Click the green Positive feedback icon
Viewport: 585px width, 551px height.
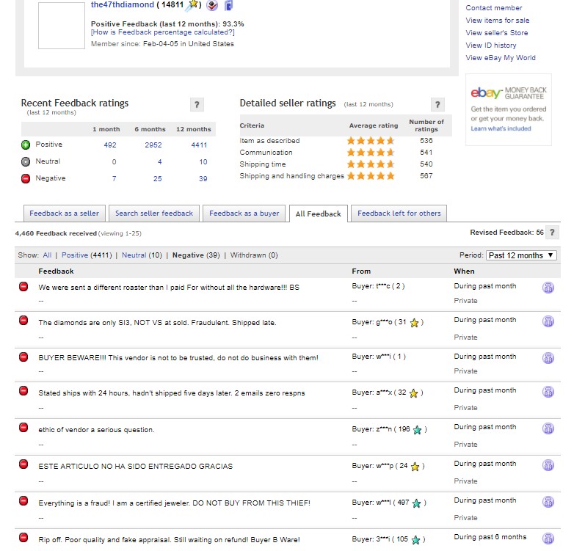[x=26, y=145]
